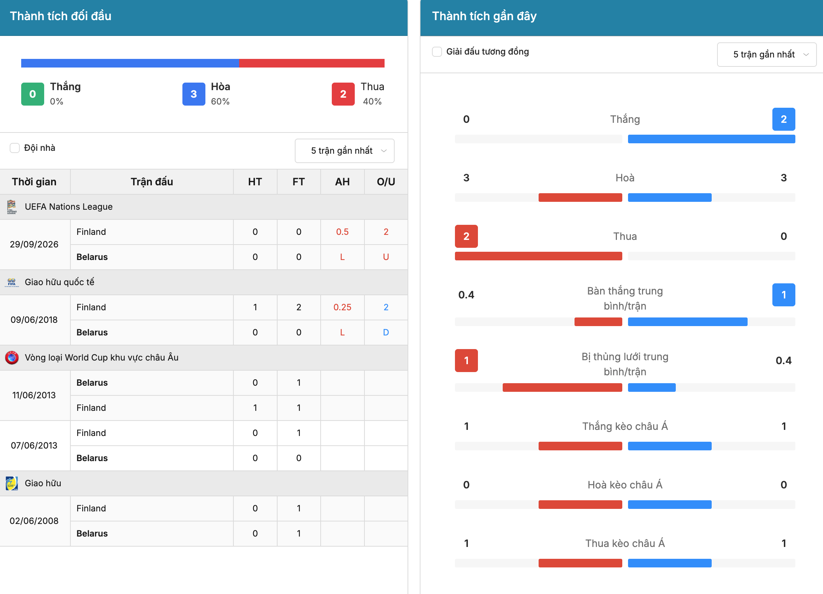823x594 pixels.
Task: Click the FT column header
Action: pos(299,182)
